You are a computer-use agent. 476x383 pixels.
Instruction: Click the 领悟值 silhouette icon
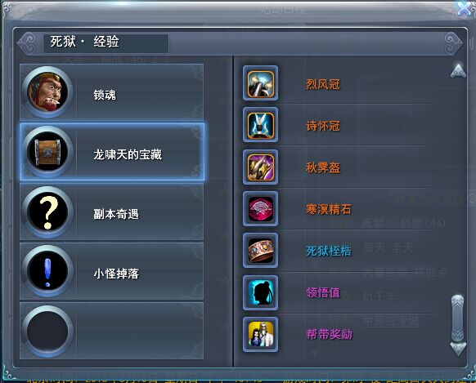(260, 292)
